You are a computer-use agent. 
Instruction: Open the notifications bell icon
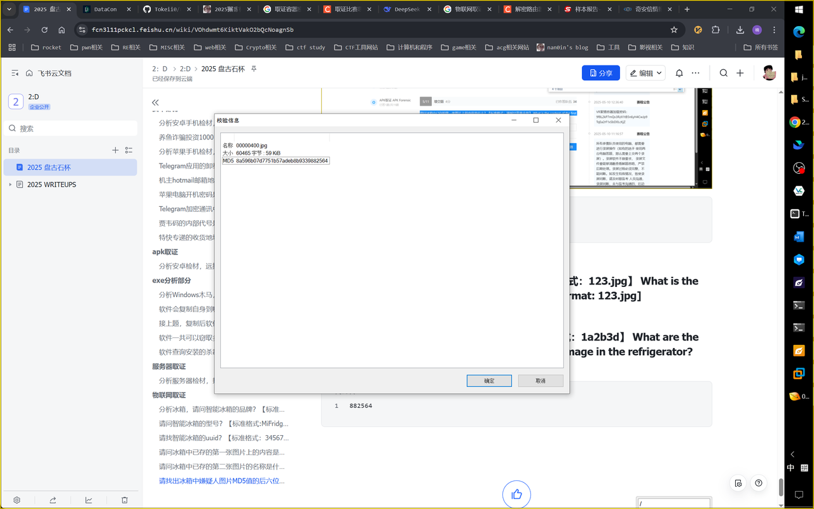(679, 73)
